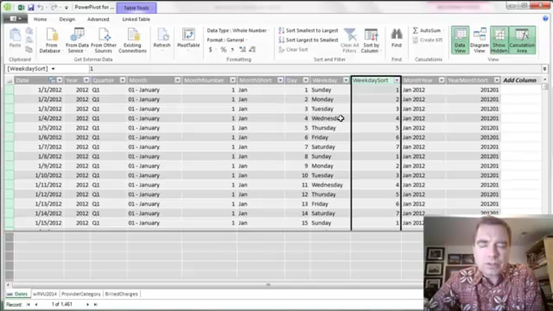Image resolution: width=553 pixels, height=311 pixels.
Task: Switch to Excel using the Excel icon
Action: click(21, 7)
